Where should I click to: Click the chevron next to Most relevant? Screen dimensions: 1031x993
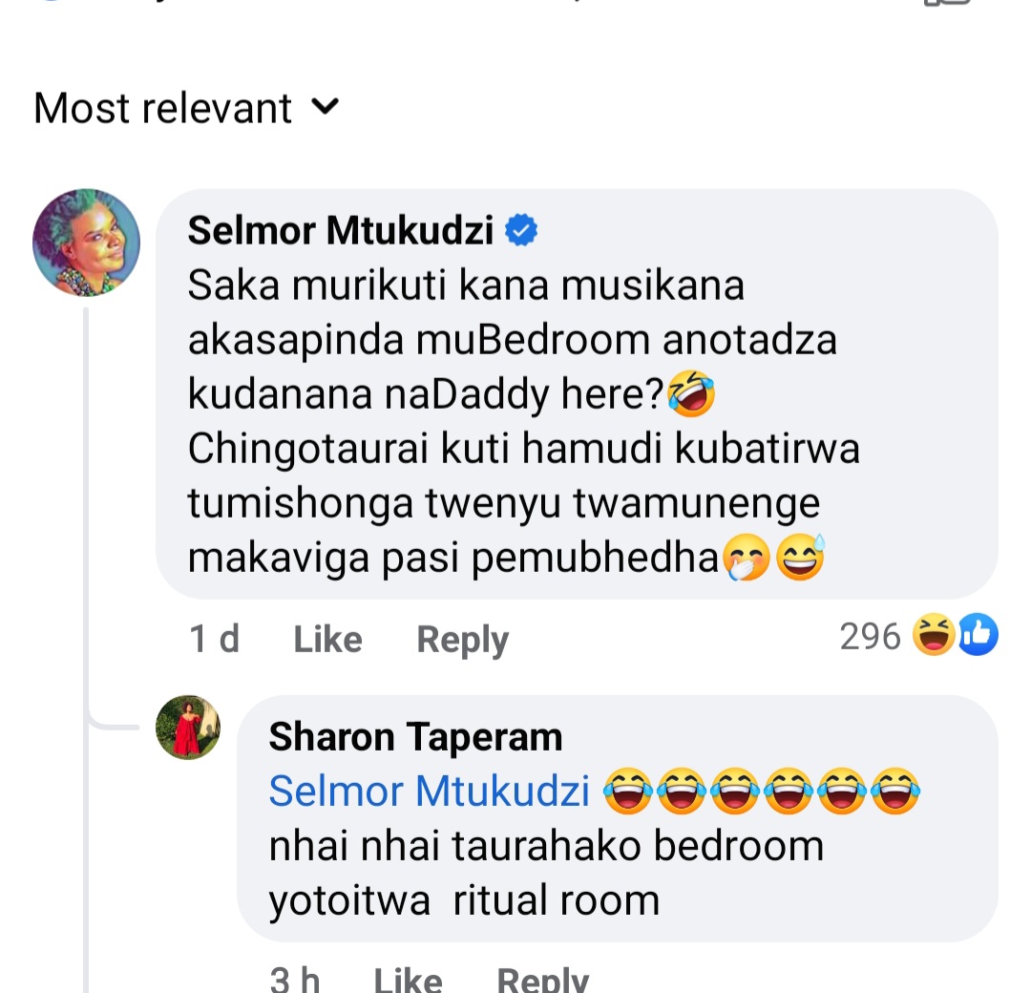point(325,106)
